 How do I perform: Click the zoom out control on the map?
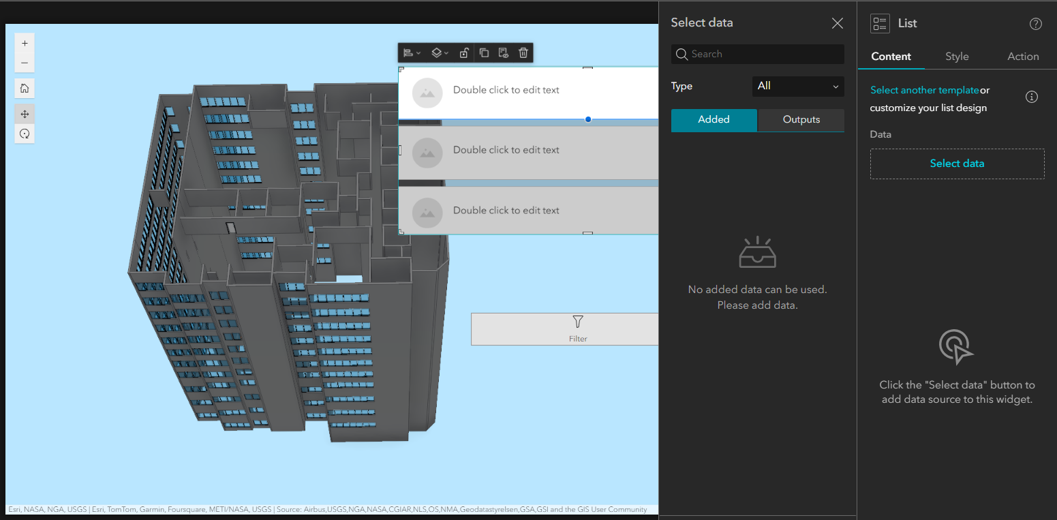[25, 63]
